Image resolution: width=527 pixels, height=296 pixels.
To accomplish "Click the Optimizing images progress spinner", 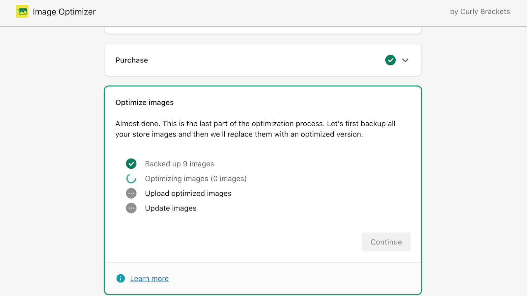I will tap(131, 179).
